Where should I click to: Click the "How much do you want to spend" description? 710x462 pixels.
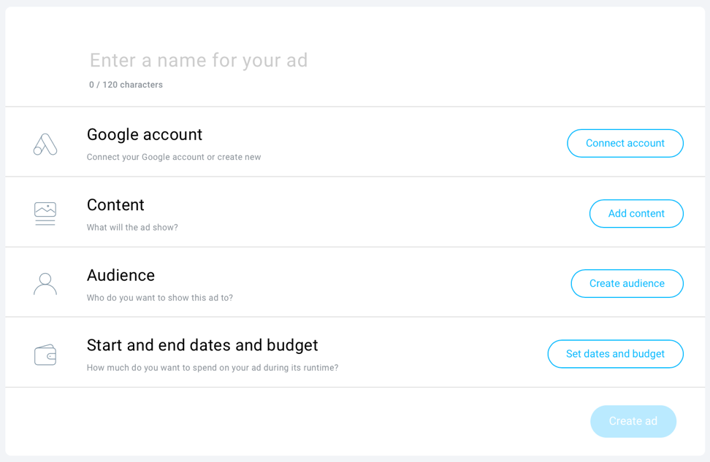click(x=213, y=368)
